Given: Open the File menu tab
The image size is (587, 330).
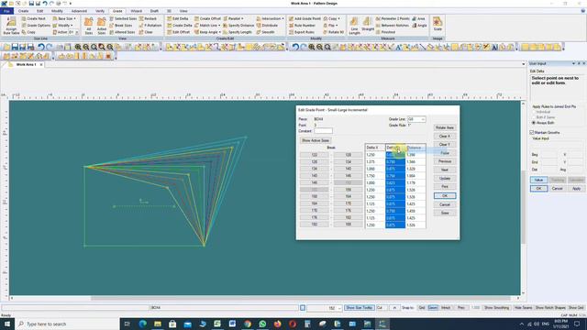Looking at the screenshot, I should click(x=6, y=11).
